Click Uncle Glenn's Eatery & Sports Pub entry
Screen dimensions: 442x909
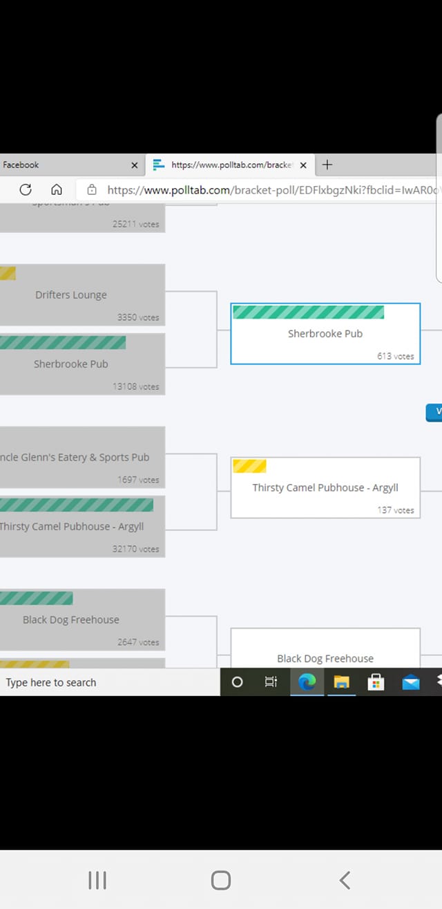(x=82, y=457)
